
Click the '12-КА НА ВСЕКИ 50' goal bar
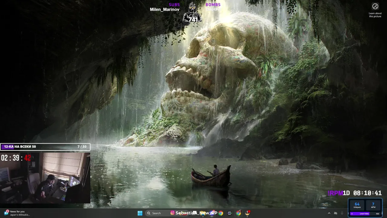click(x=45, y=147)
